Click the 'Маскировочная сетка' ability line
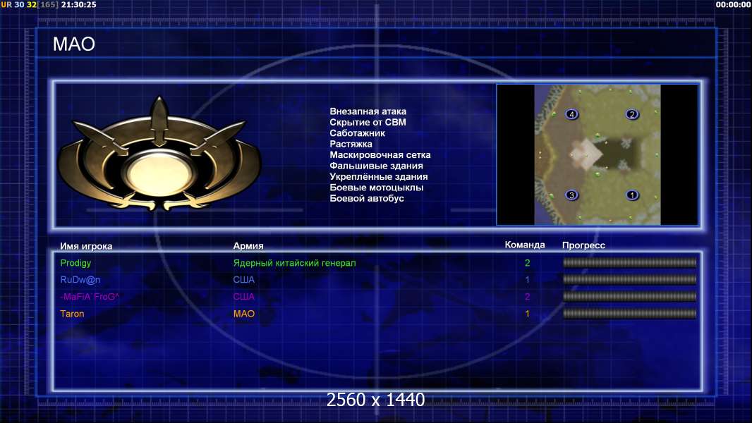Screen dimensions: 752x423 coord(380,154)
